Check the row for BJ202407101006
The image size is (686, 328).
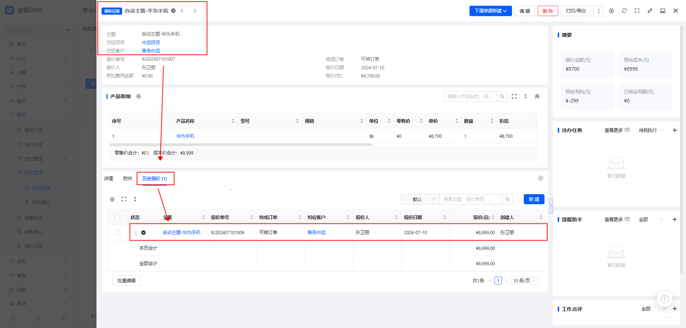coord(118,232)
